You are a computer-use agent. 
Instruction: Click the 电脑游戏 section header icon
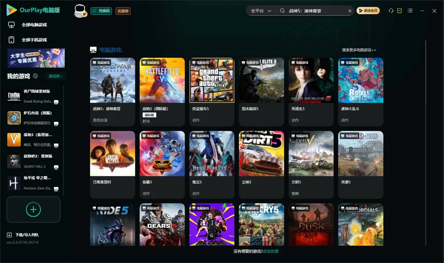coord(93,50)
